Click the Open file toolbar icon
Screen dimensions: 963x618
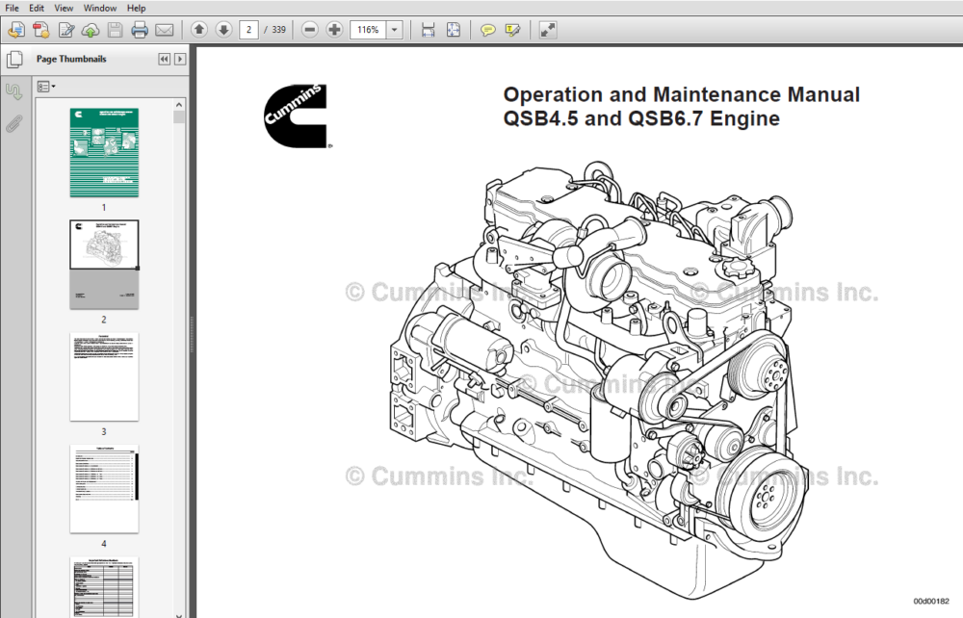16,30
